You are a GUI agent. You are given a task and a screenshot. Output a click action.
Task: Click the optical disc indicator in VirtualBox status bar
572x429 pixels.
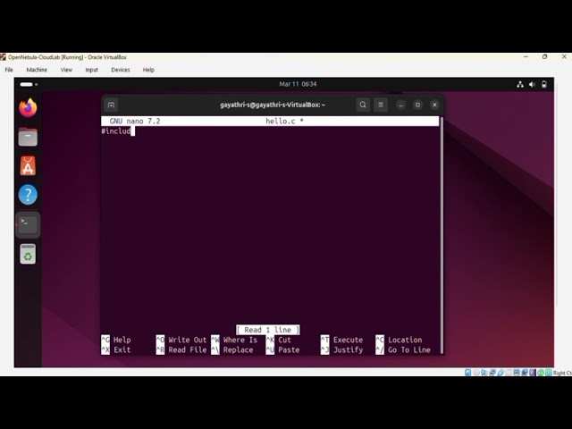476,373
